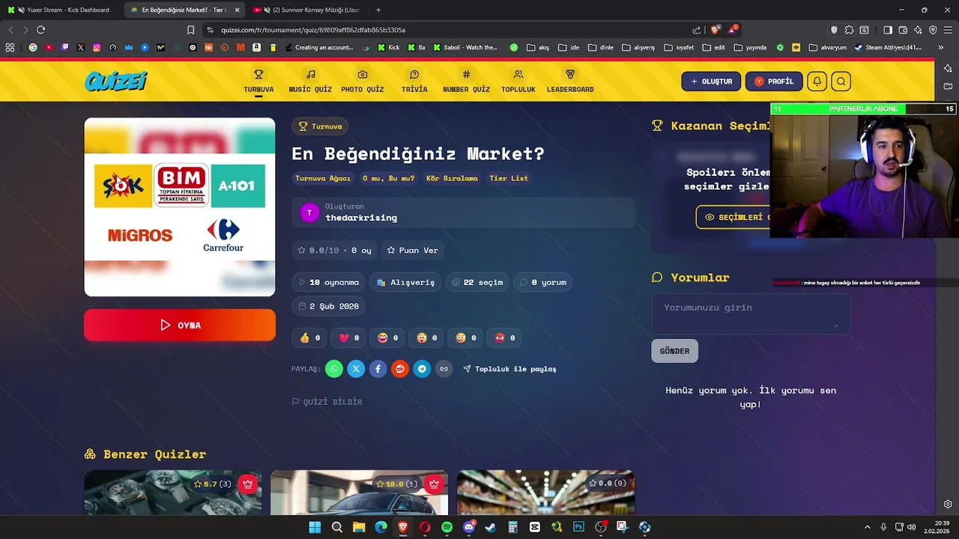Open the Number Quiz nav tab
The height and width of the screenshot is (539, 959).
pos(466,82)
